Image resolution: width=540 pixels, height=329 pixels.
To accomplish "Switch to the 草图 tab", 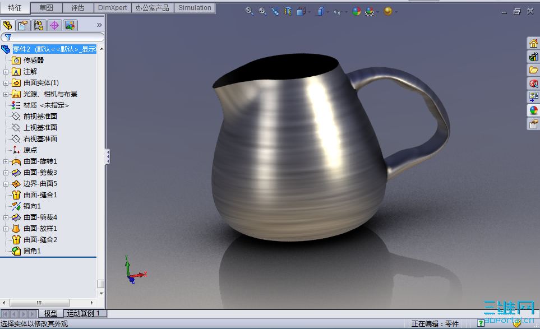I will [x=46, y=8].
